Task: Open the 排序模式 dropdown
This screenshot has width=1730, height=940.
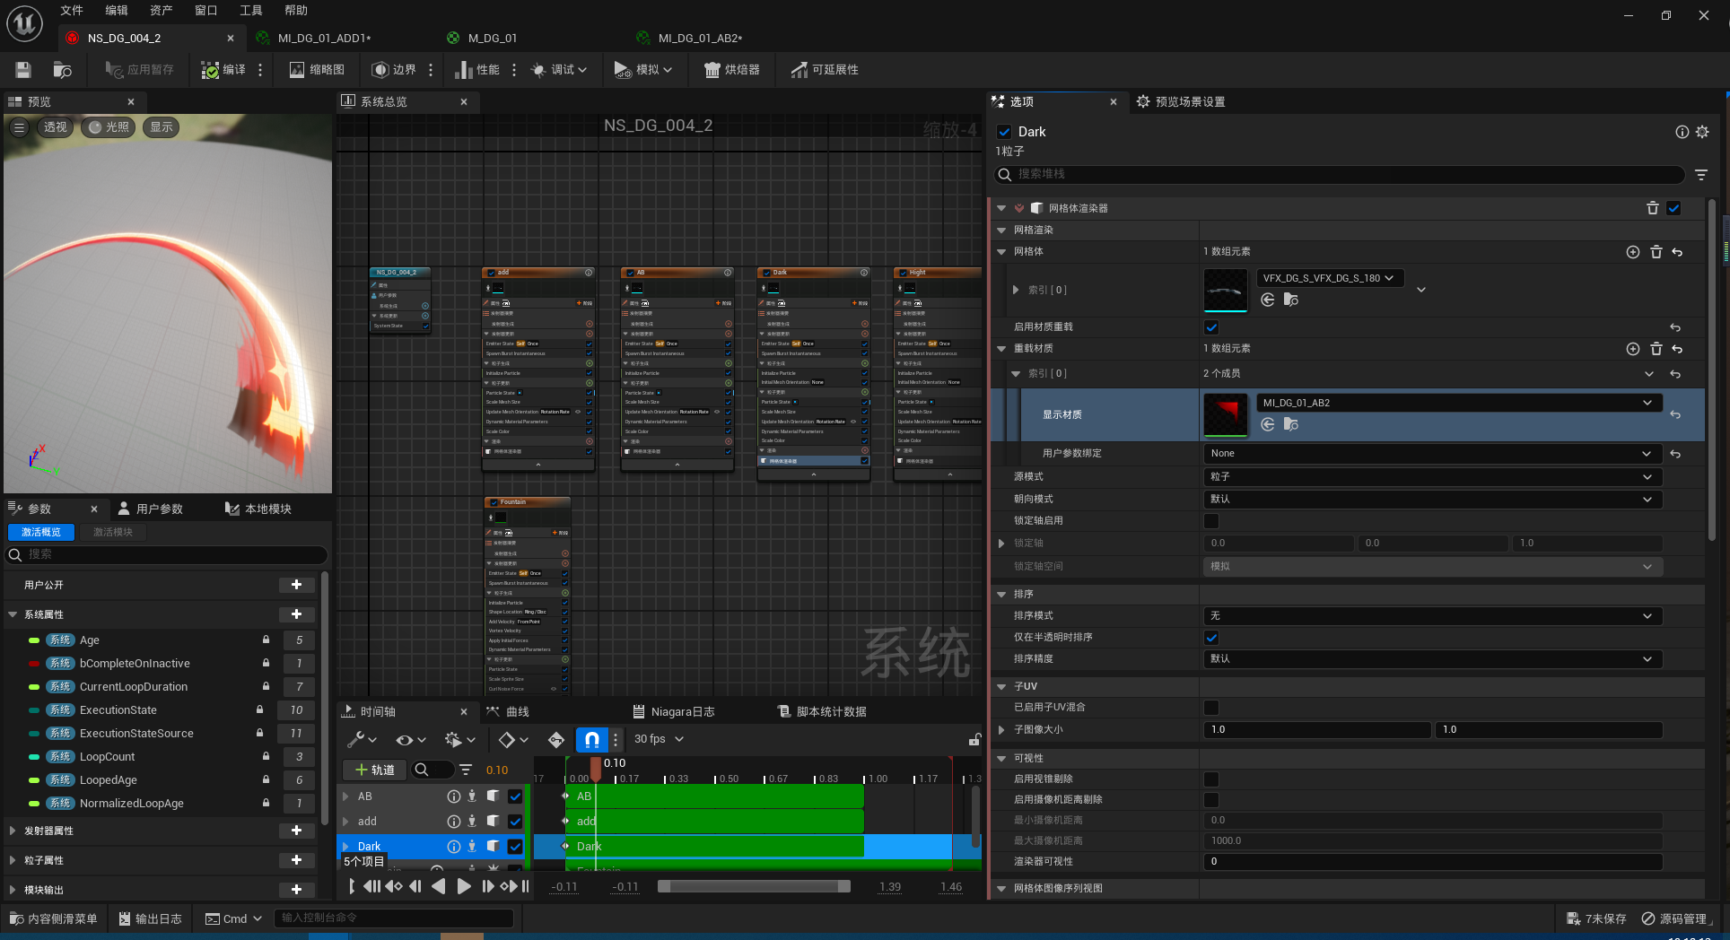Action: coord(1432,616)
